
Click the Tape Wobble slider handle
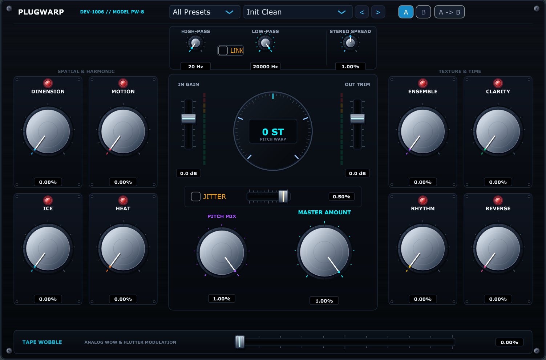[x=240, y=342]
